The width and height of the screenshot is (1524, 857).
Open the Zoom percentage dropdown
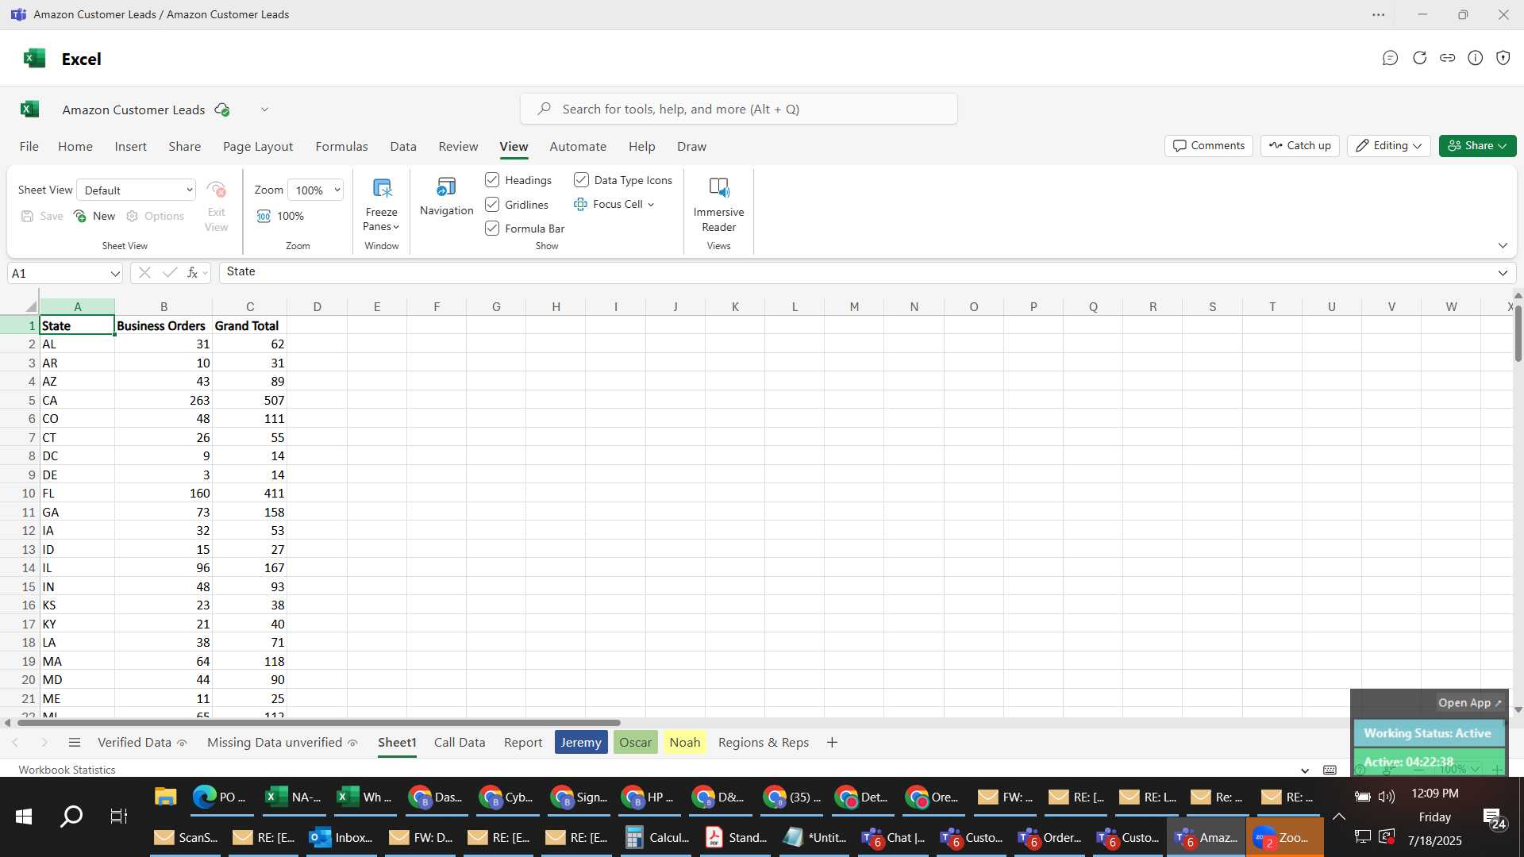(316, 190)
